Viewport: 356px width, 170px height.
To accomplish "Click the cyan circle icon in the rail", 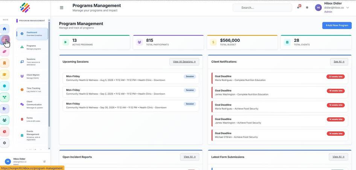I will (5, 86).
